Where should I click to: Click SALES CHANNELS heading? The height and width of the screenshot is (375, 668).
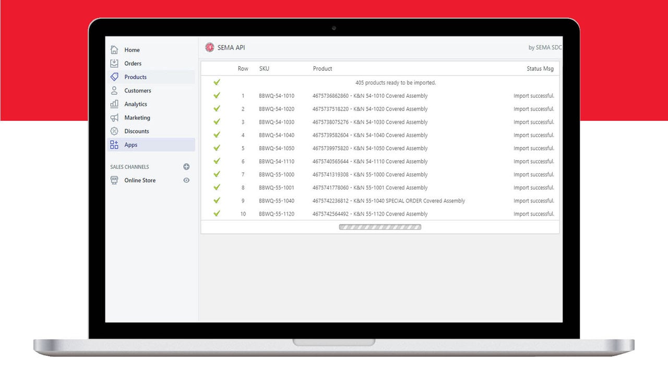129,167
